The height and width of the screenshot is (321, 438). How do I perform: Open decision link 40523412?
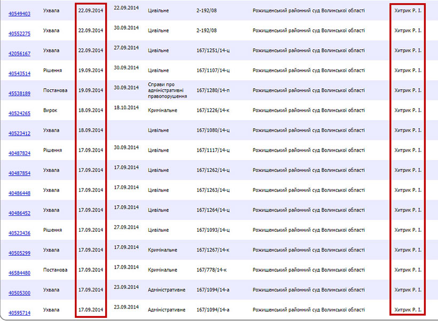click(19, 133)
